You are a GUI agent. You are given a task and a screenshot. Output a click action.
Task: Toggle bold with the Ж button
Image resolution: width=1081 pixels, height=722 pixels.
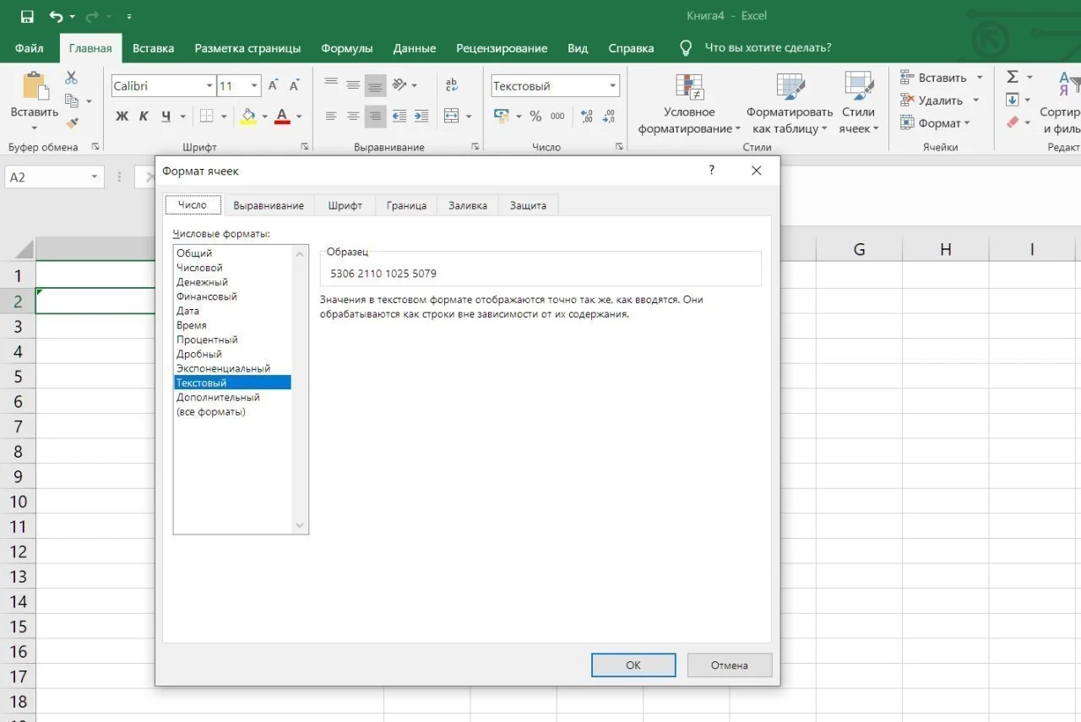pos(122,116)
